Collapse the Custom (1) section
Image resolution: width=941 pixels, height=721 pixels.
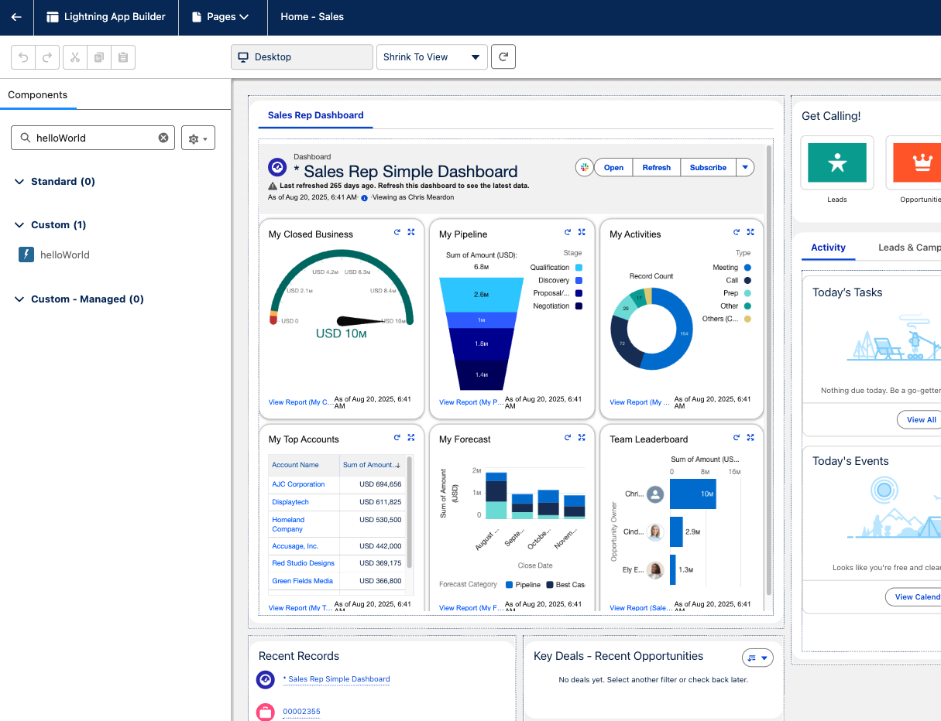(x=19, y=225)
